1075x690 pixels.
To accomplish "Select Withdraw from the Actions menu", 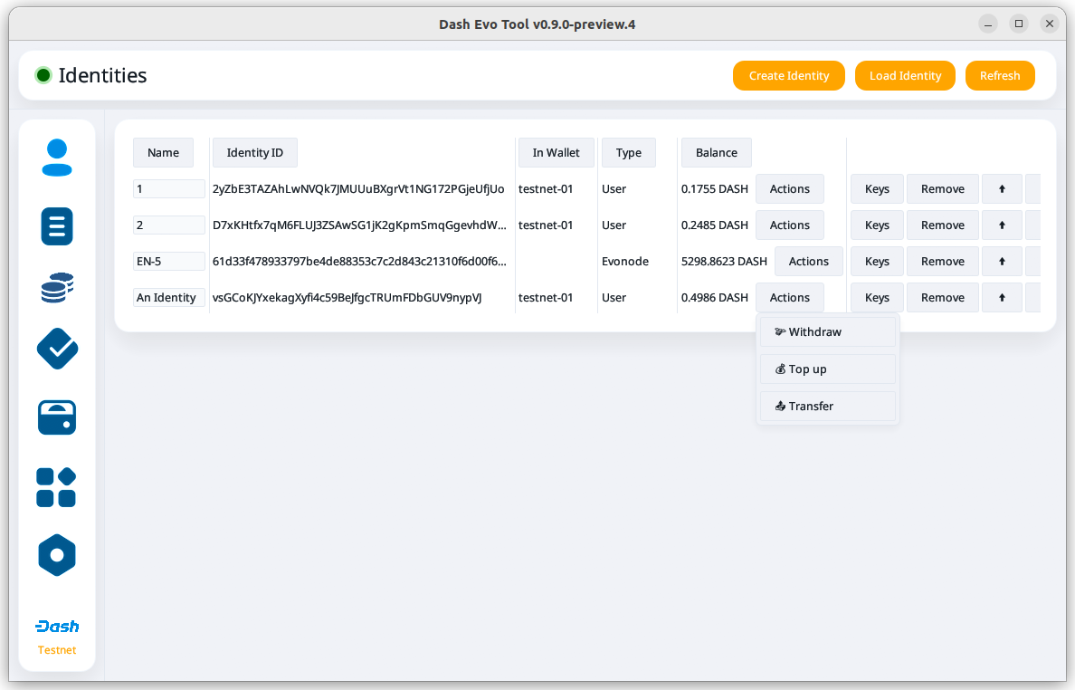I will click(x=828, y=332).
